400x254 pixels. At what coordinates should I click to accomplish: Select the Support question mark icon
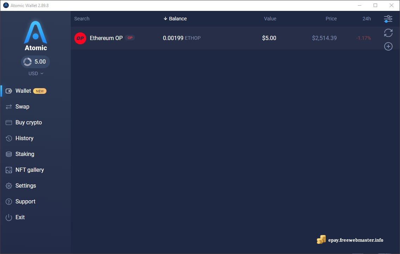(x=9, y=202)
